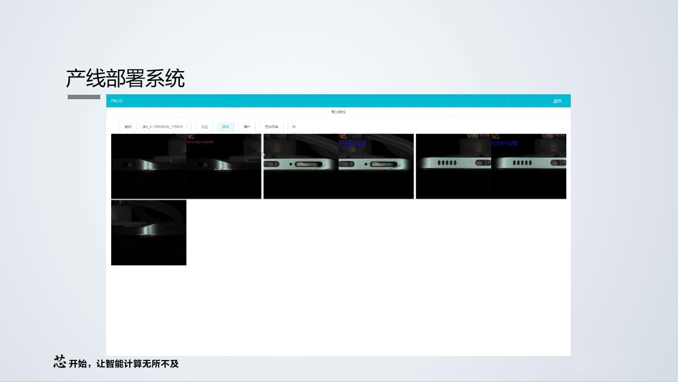Click the Settings (设置) toolbar button
The width and height of the screenshot is (678, 382).
point(205,126)
